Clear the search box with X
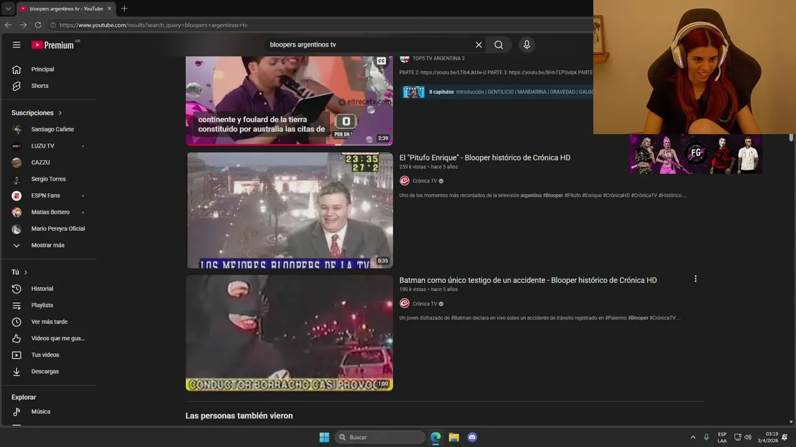796x447 pixels. 479,45
